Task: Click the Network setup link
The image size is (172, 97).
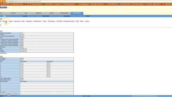Action: [5, 21]
